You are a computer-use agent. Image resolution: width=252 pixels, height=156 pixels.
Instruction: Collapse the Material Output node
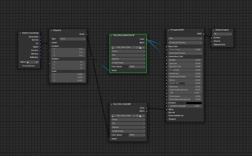[214, 30]
